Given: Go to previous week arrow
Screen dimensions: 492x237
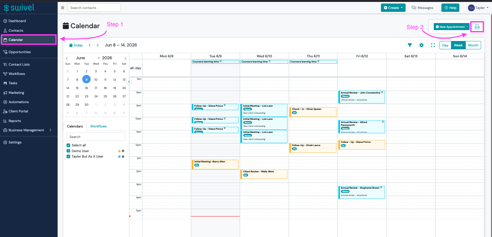Looking at the screenshot, I should click(x=90, y=45).
